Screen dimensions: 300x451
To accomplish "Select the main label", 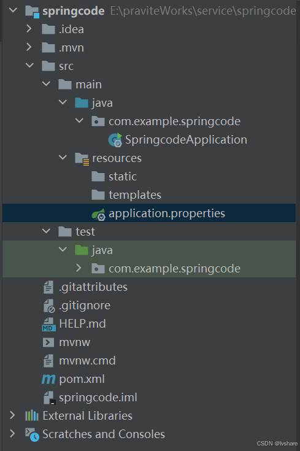I will (88, 85).
